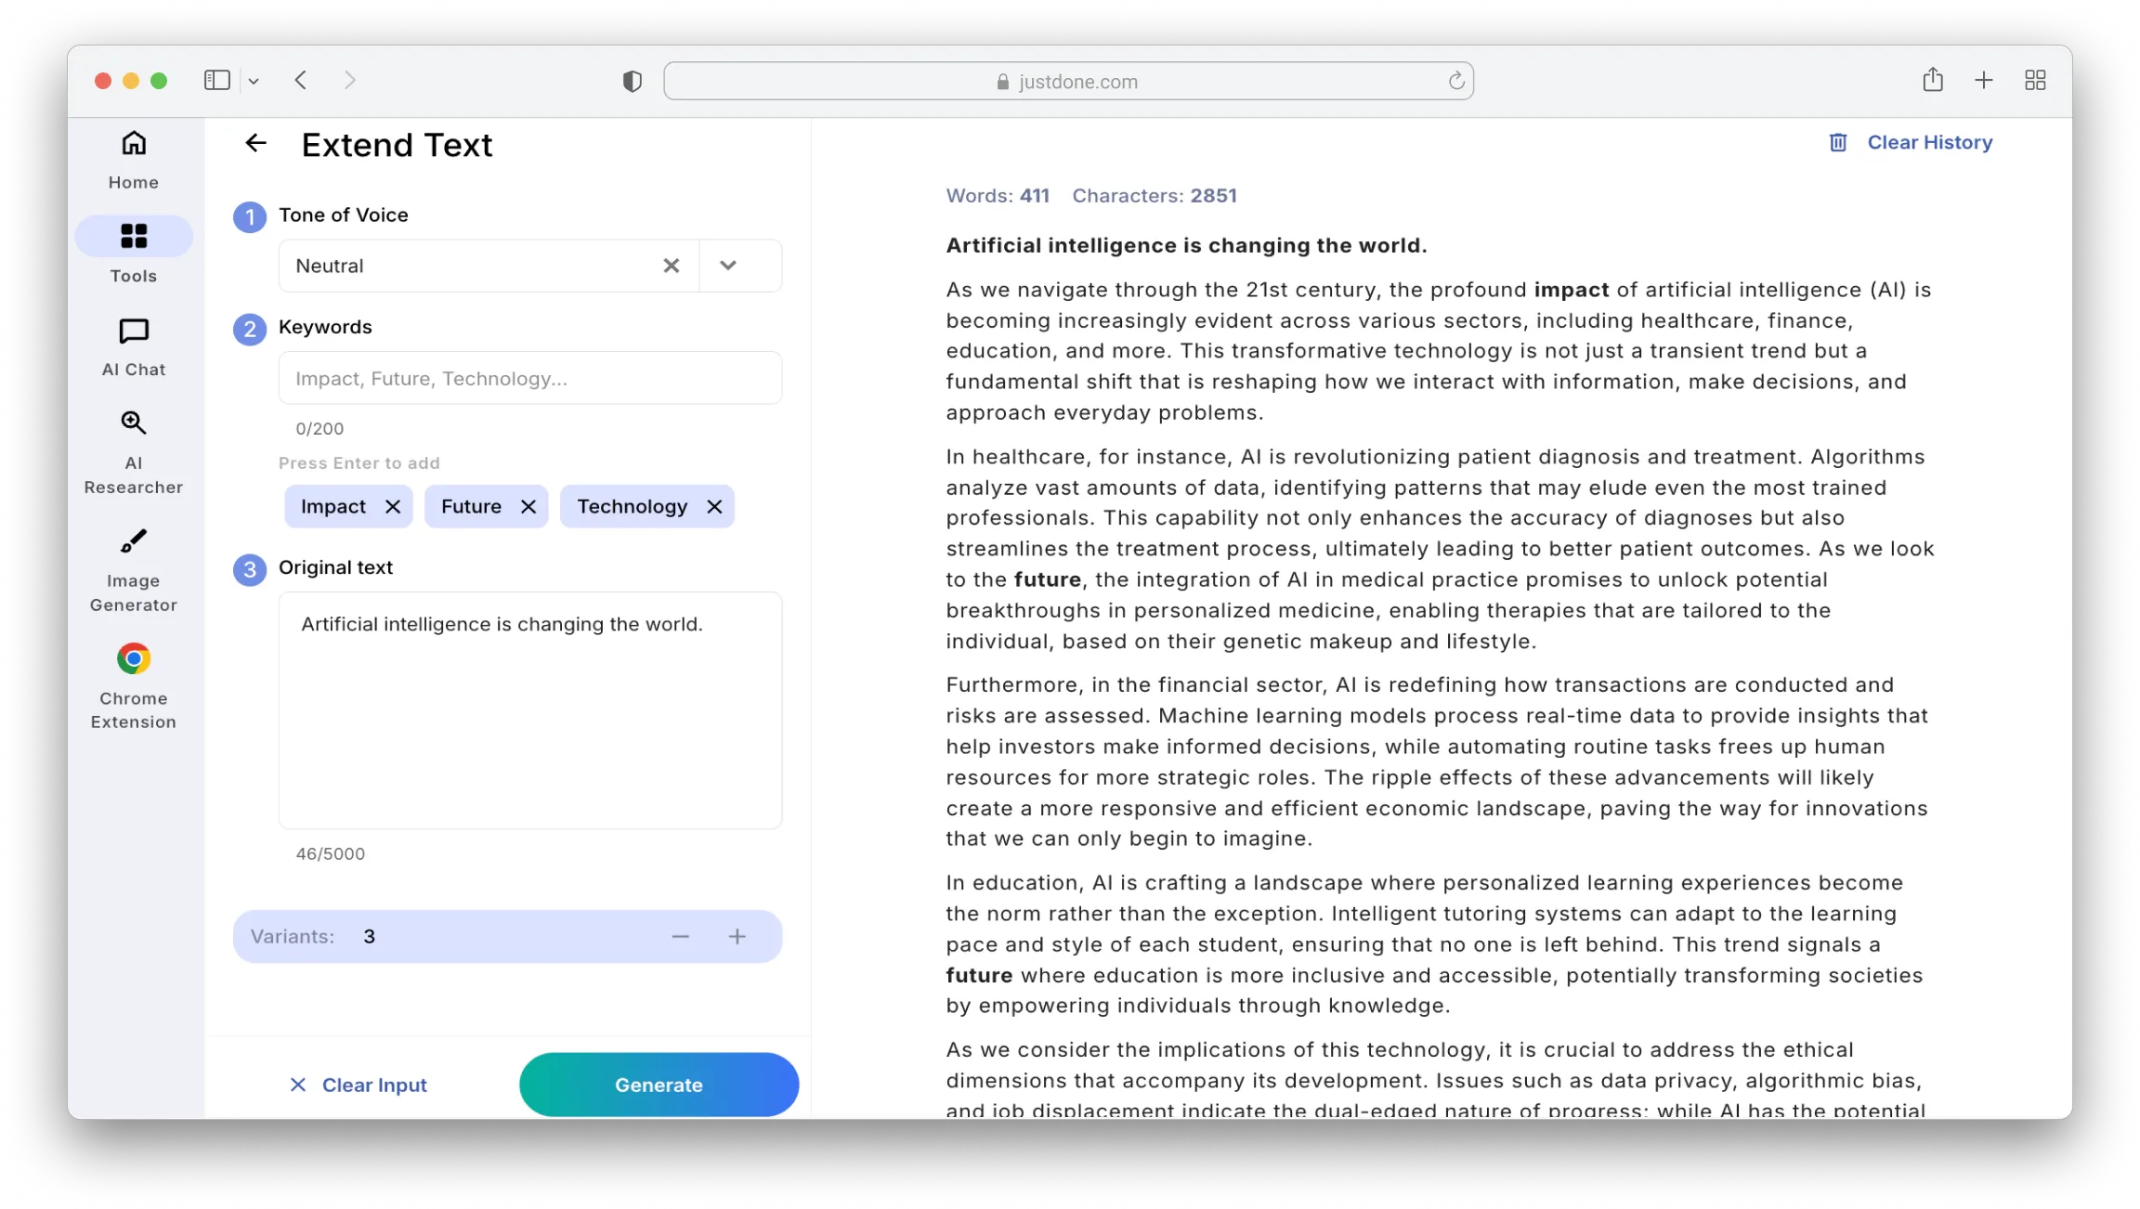Click the privacy shield in the address bar

[631, 80]
